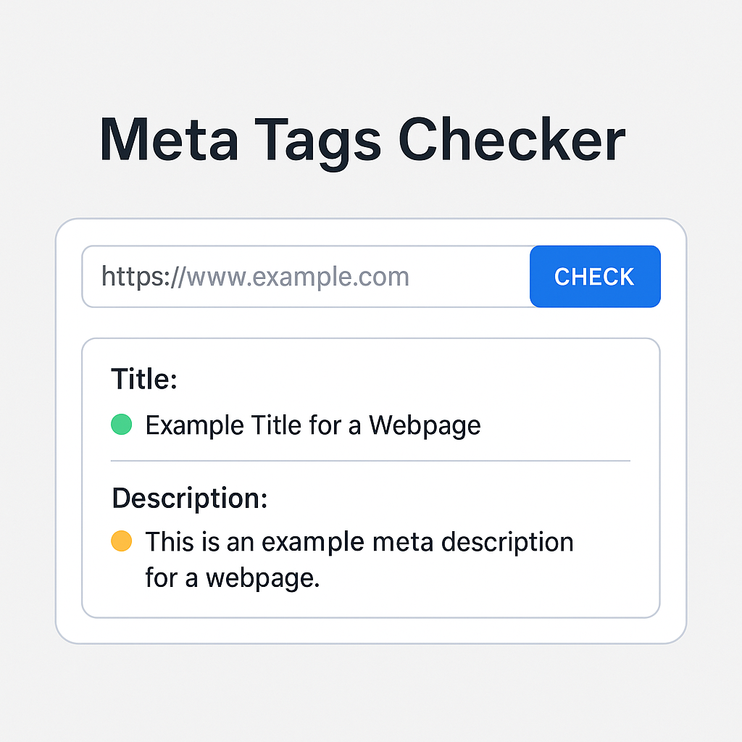This screenshot has height=742, width=742.
Task: Click the "for a webpage." text line
Action: point(232,578)
